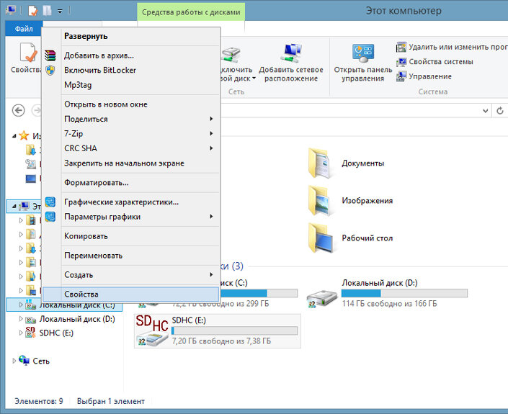Click "7,20 ГБ свободно из 7,38 ГБ" text

pyautogui.click(x=221, y=341)
